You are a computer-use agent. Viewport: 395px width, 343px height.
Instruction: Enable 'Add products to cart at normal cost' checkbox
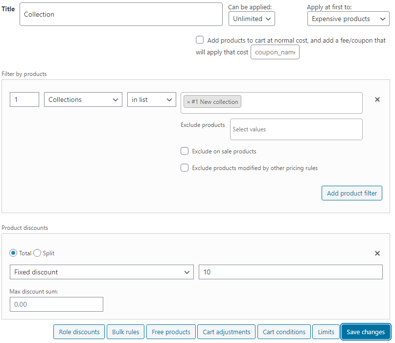coord(200,40)
